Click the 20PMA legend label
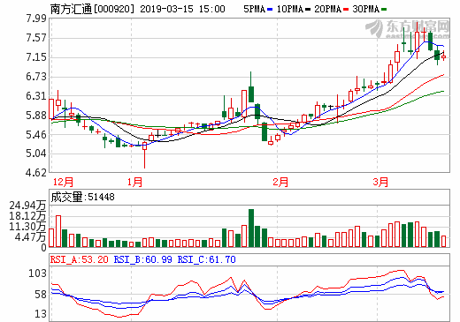This screenshot has height=322, width=460. 328,9
